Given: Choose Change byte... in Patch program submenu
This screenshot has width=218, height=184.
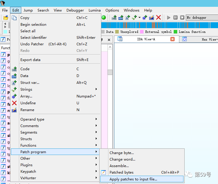Looking at the screenshot, I should 142,153.
